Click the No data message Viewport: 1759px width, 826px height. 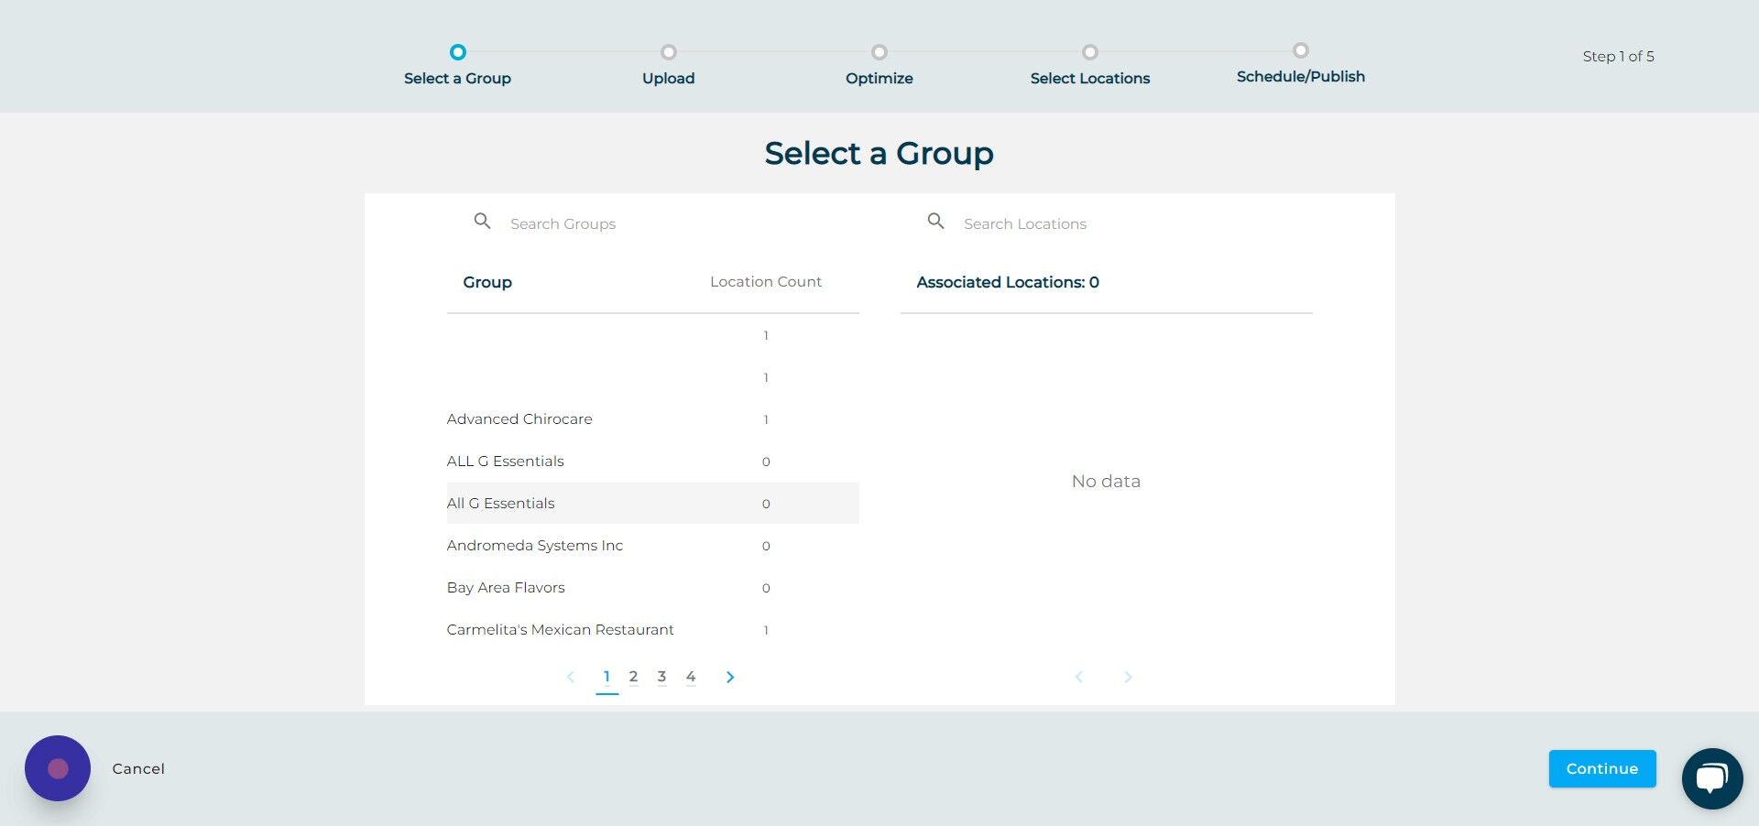1106,482
